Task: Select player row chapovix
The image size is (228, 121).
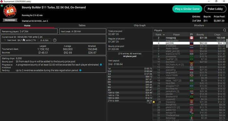Action: tap(190, 78)
